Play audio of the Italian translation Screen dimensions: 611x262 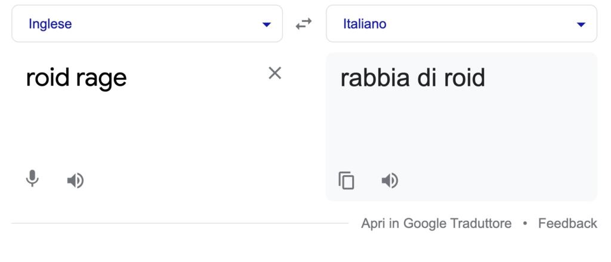390,180
